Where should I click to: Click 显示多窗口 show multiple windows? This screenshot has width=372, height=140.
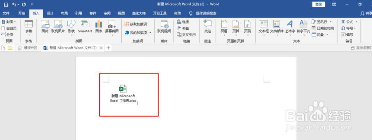pos(361,48)
